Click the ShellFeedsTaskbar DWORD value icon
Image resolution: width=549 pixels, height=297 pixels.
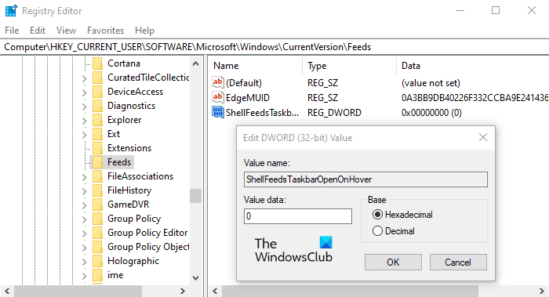pos(218,112)
